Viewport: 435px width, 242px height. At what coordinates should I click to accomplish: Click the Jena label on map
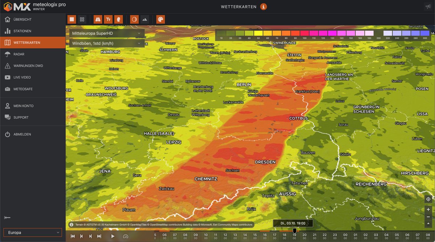[x=105, y=171]
